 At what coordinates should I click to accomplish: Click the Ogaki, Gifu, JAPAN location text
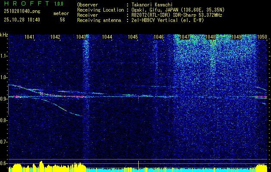178,10
